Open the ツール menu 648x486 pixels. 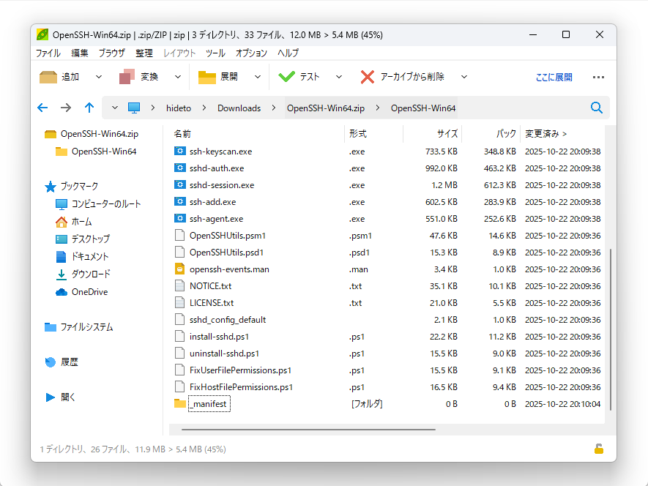point(215,53)
